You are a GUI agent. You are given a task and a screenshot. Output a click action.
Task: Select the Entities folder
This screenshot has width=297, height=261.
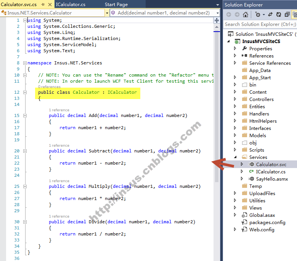point(257,106)
